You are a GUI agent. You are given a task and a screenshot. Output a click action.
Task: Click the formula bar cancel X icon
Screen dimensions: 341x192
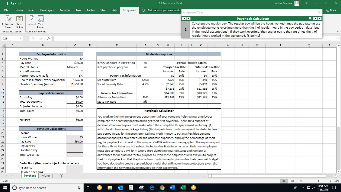pos(33,38)
